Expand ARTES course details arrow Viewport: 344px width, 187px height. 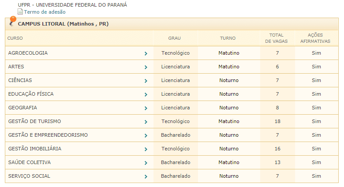tap(146, 67)
